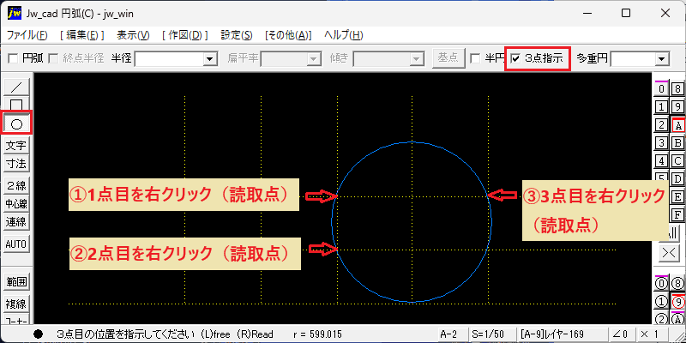The height and width of the screenshot is (343, 686).
Task: Select the rectangle drawing tool
Action: pyautogui.click(x=16, y=105)
